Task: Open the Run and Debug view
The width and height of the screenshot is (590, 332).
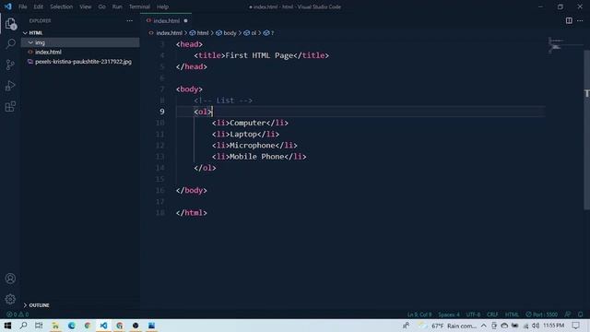Action: click(10, 86)
